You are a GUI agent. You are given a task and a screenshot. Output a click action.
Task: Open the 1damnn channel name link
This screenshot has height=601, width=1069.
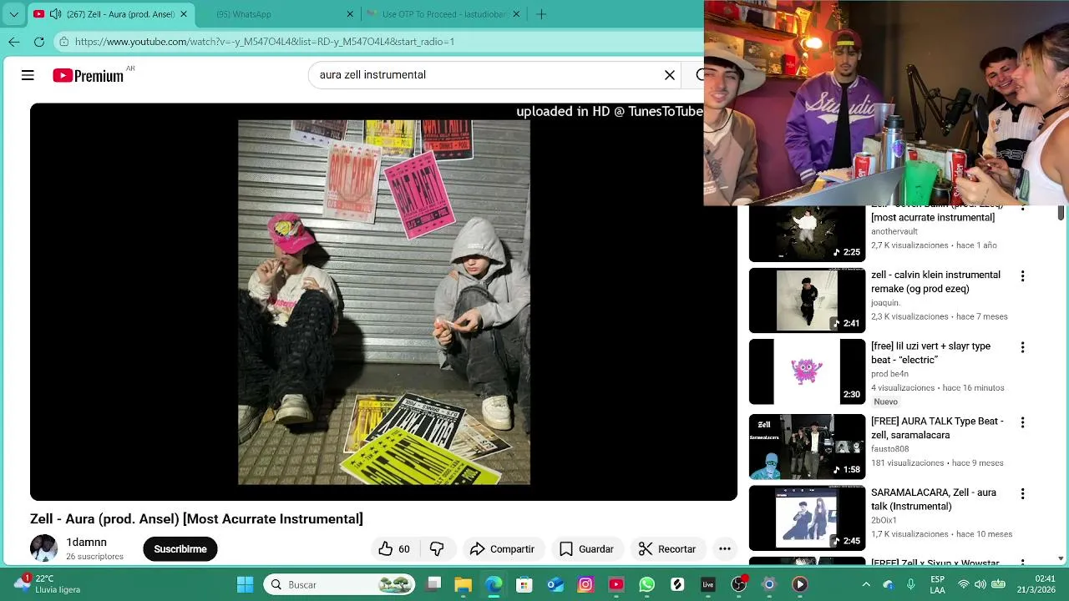[87, 543]
